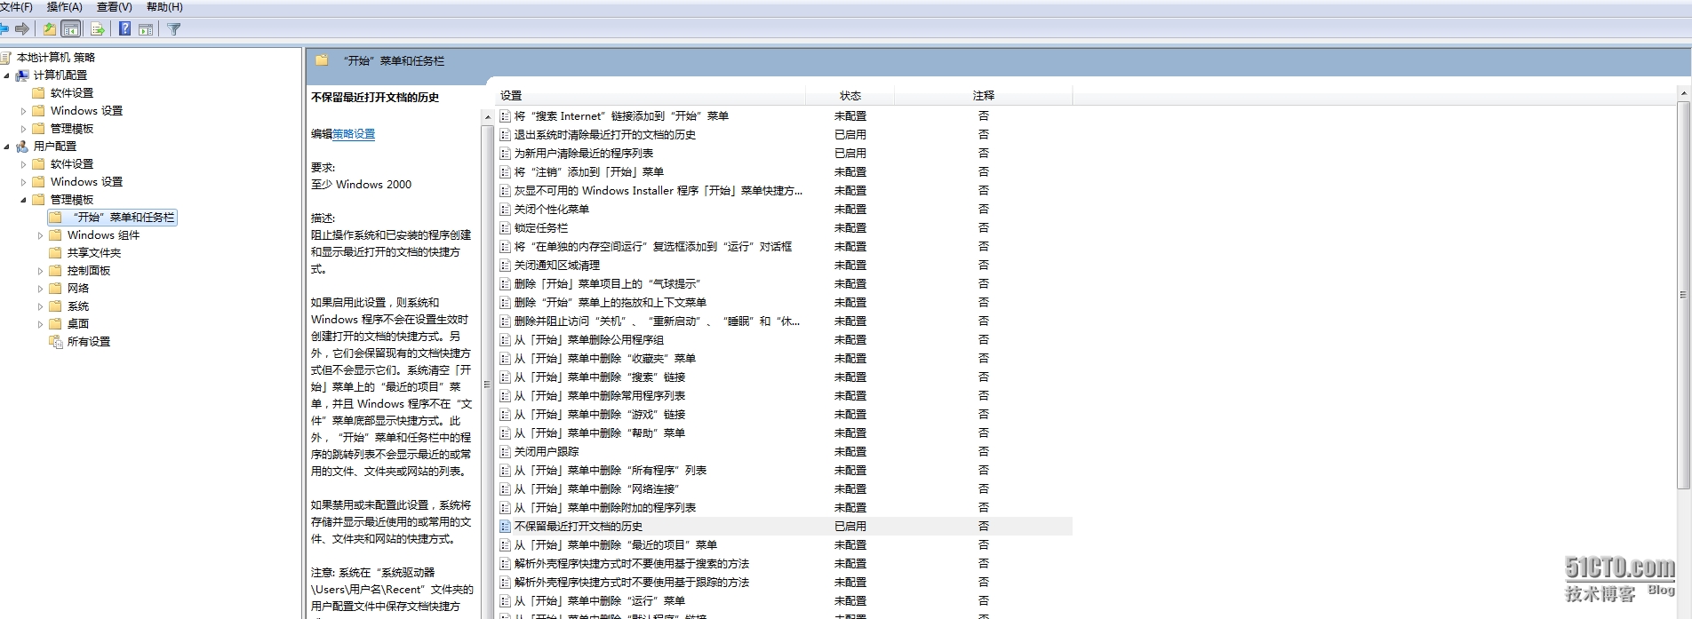Select row 从「开始」菜单中删除"游戏"链接
The height and width of the screenshot is (619, 1692).
tap(784, 415)
